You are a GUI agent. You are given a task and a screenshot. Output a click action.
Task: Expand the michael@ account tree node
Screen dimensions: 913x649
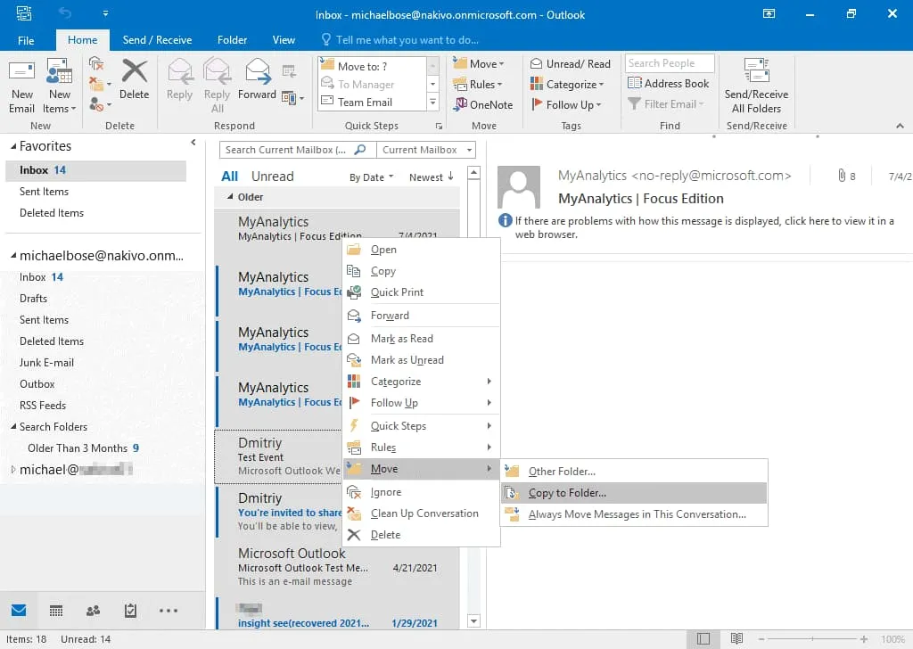click(12, 470)
